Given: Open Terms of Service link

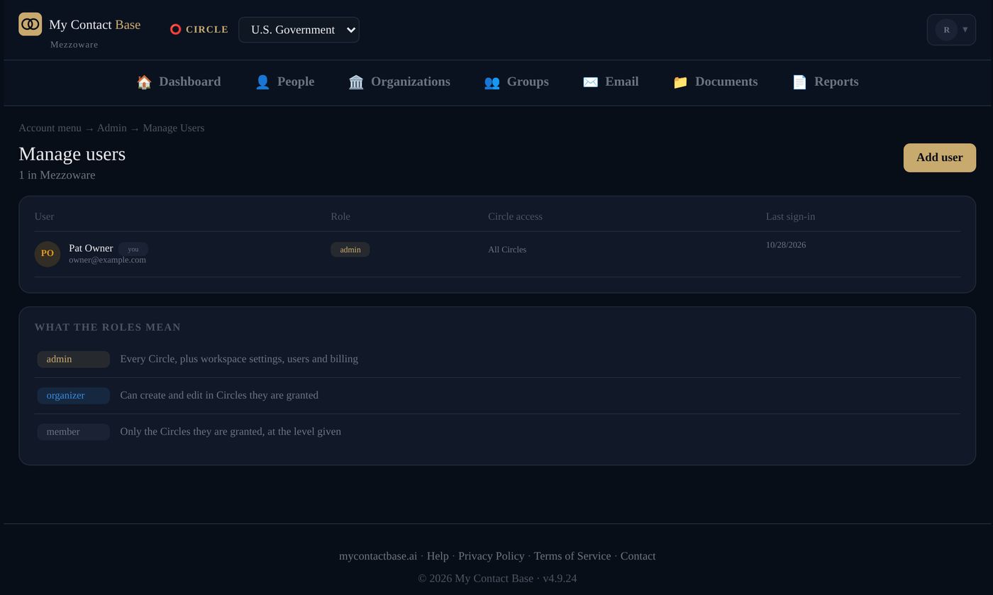Looking at the screenshot, I should [572, 556].
